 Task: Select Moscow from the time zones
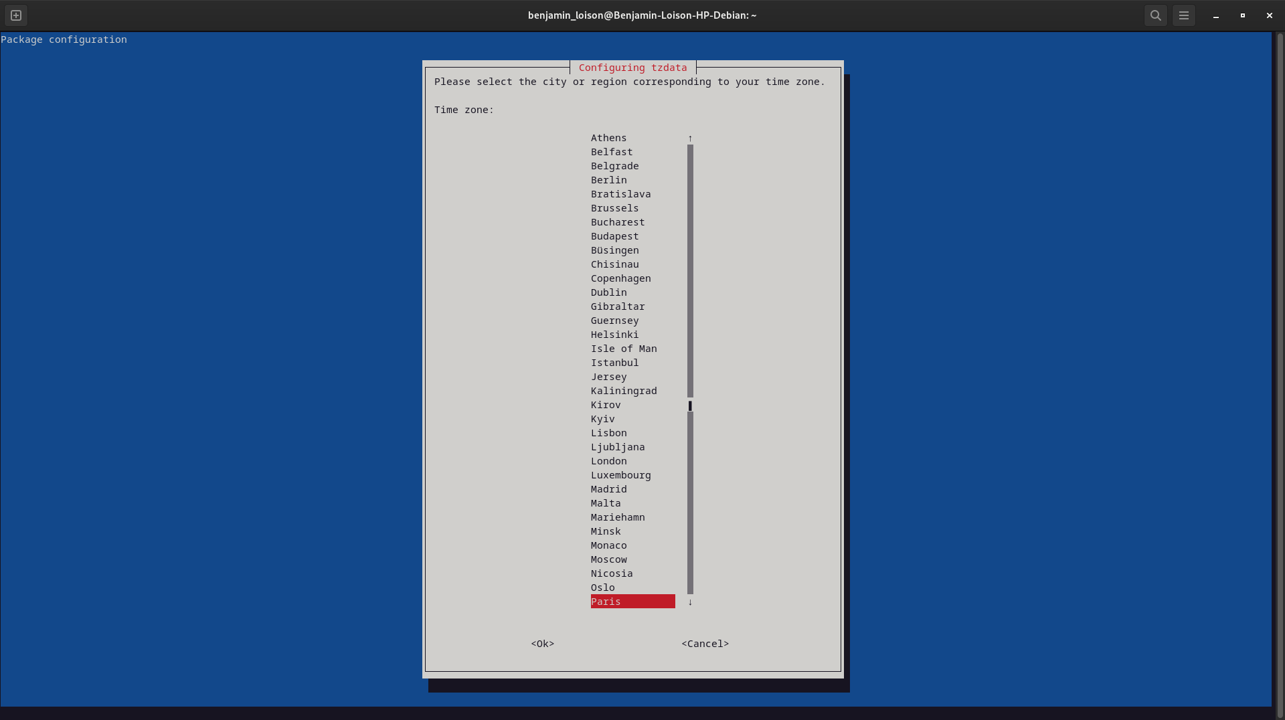point(608,559)
